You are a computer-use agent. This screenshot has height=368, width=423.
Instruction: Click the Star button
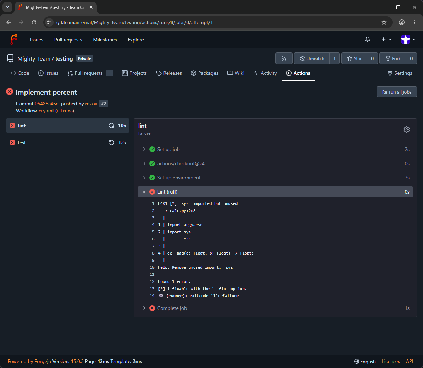point(354,58)
